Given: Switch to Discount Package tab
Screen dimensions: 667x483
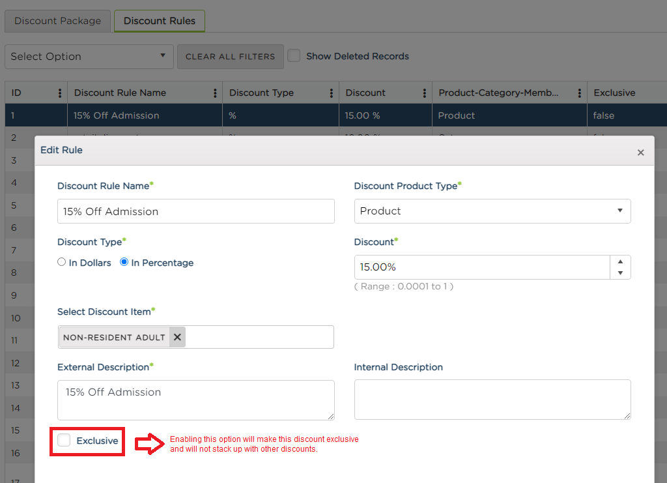Looking at the screenshot, I should (x=58, y=21).
